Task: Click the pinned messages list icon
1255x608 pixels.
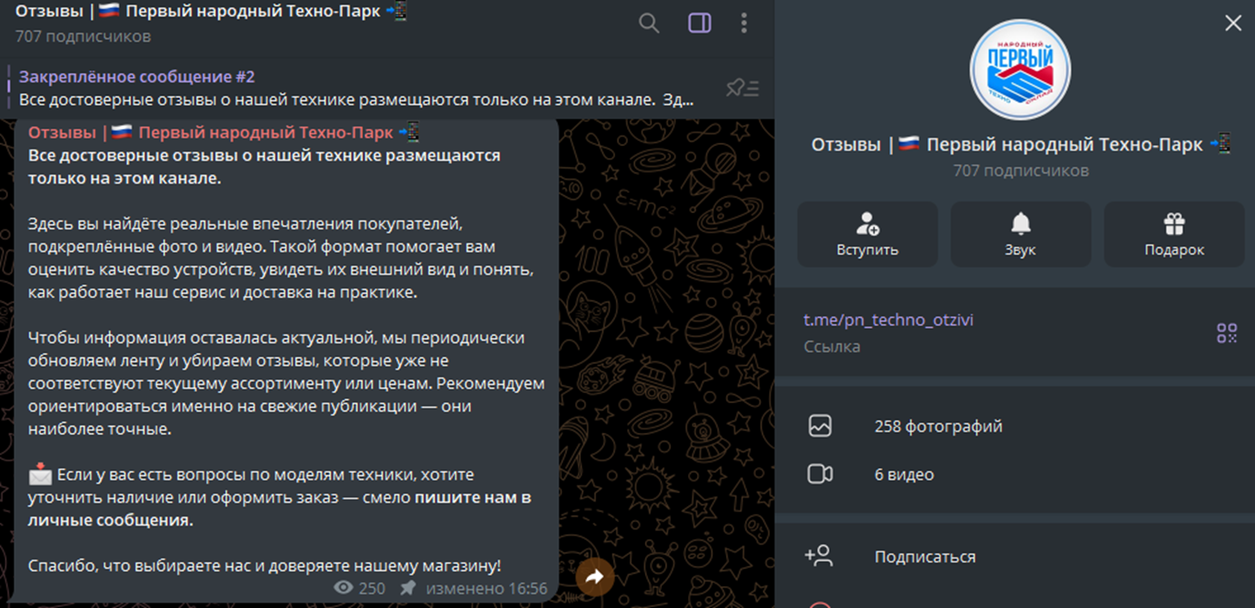Action: pyautogui.click(x=742, y=88)
